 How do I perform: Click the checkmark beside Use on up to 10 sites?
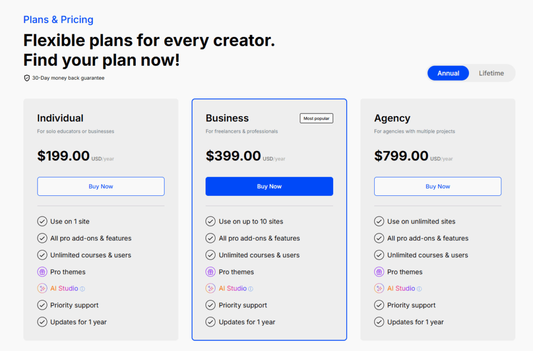pyautogui.click(x=210, y=221)
